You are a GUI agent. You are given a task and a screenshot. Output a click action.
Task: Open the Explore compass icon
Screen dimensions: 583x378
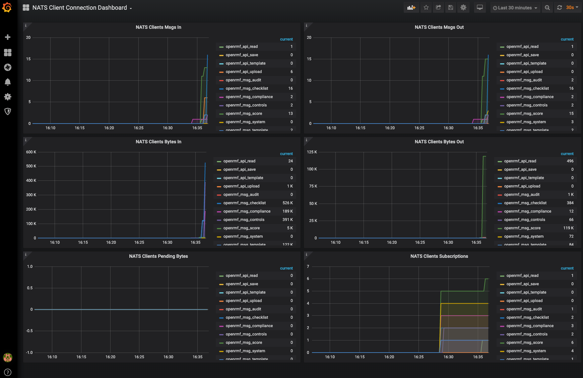coord(8,67)
